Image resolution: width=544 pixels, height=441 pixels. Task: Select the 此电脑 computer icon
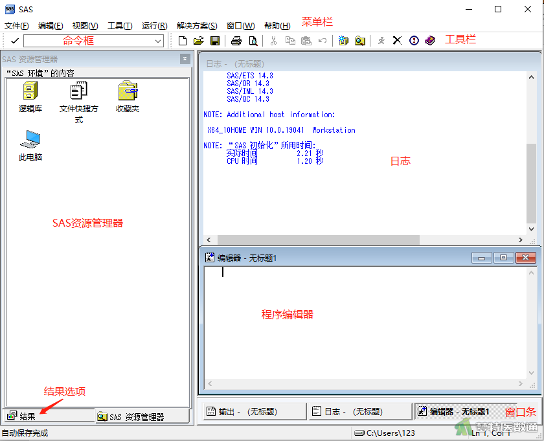[x=30, y=146]
